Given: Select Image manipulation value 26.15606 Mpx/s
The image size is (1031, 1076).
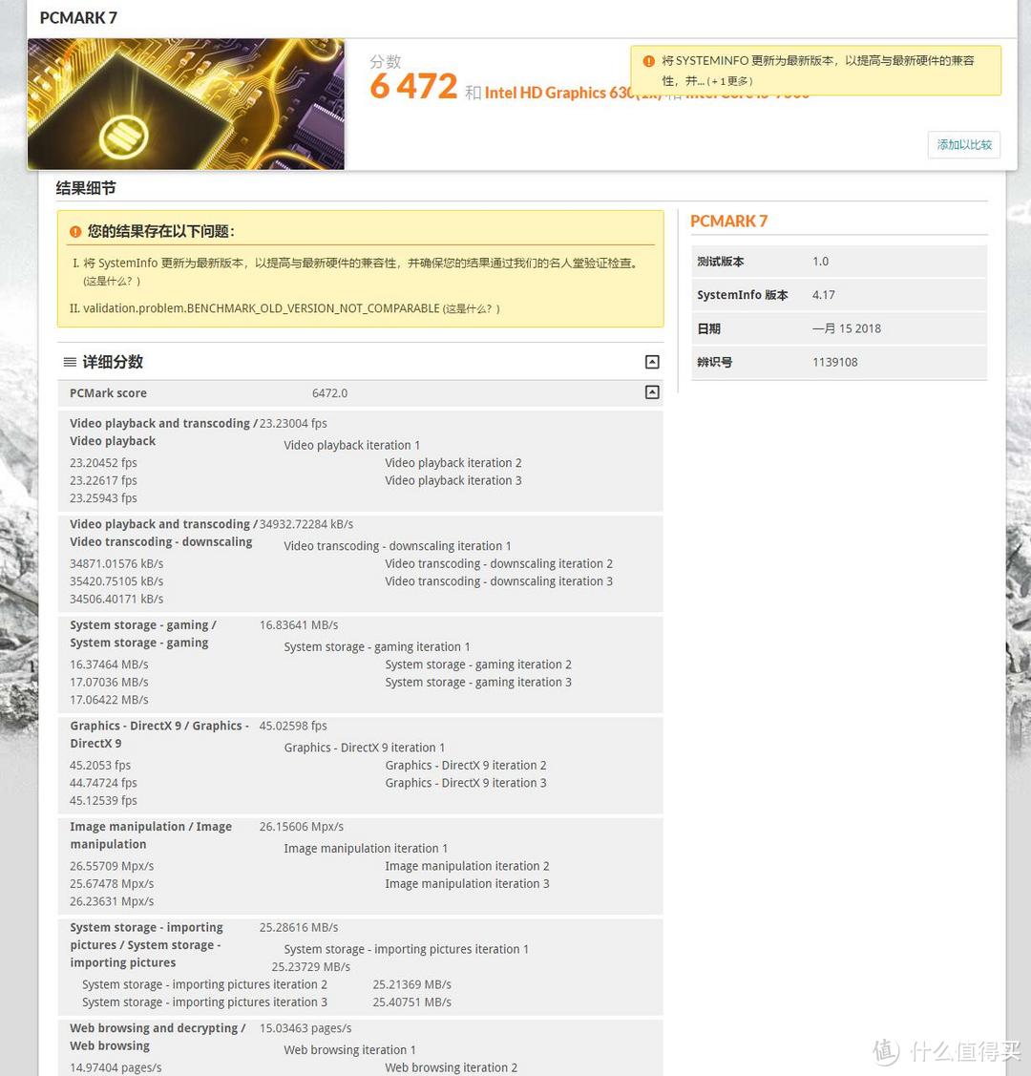Looking at the screenshot, I should pyautogui.click(x=301, y=827).
